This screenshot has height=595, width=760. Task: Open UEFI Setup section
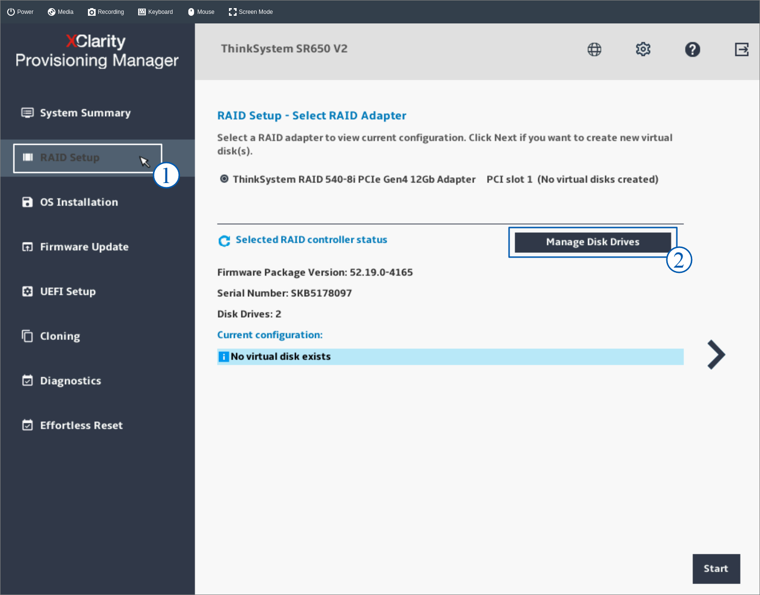[68, 292]
